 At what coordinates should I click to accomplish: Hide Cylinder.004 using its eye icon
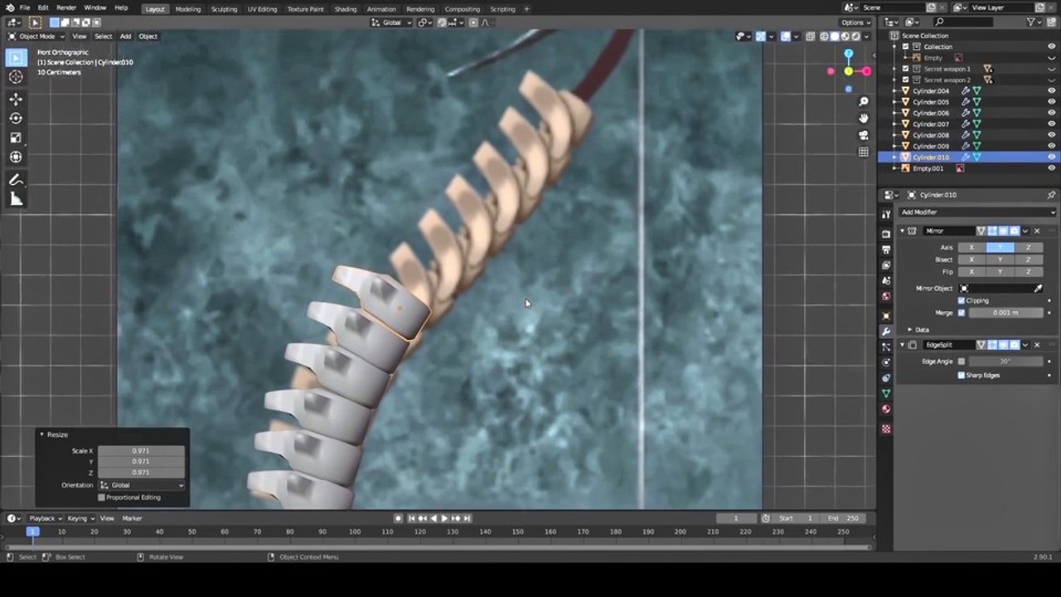click(1051, 91)
